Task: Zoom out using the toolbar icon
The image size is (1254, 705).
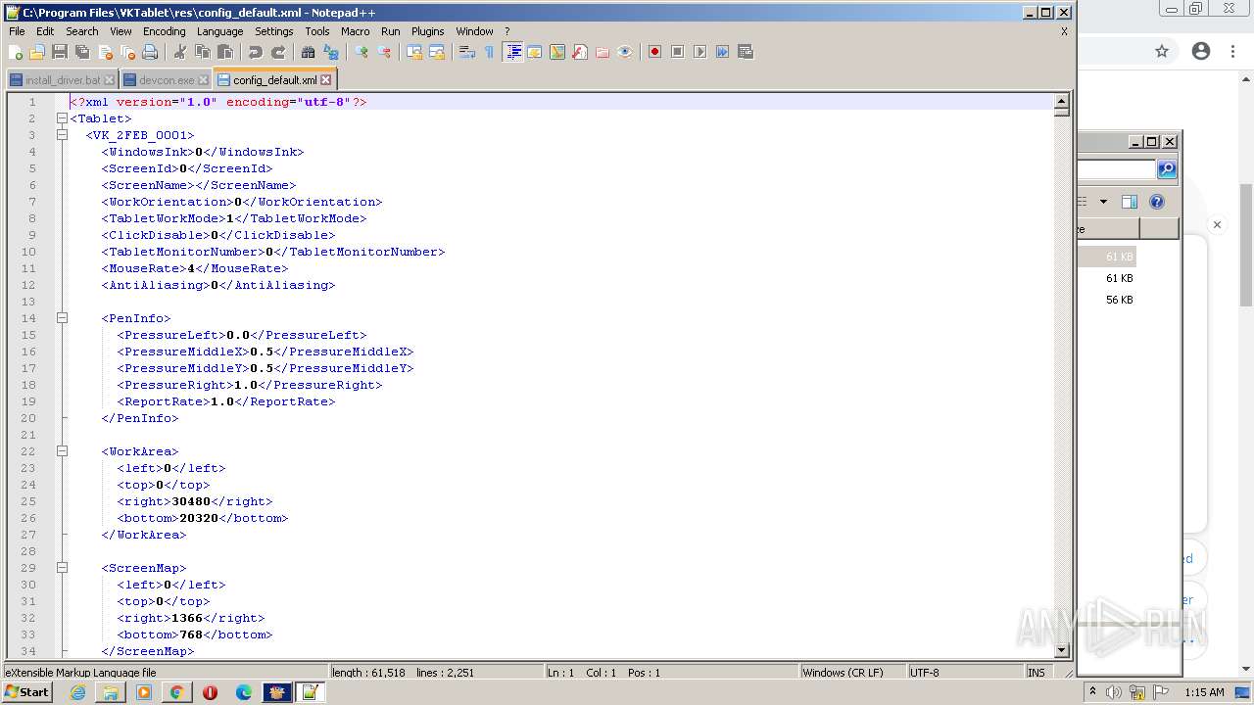Action: pyautogui.click(x=384, y=52)
